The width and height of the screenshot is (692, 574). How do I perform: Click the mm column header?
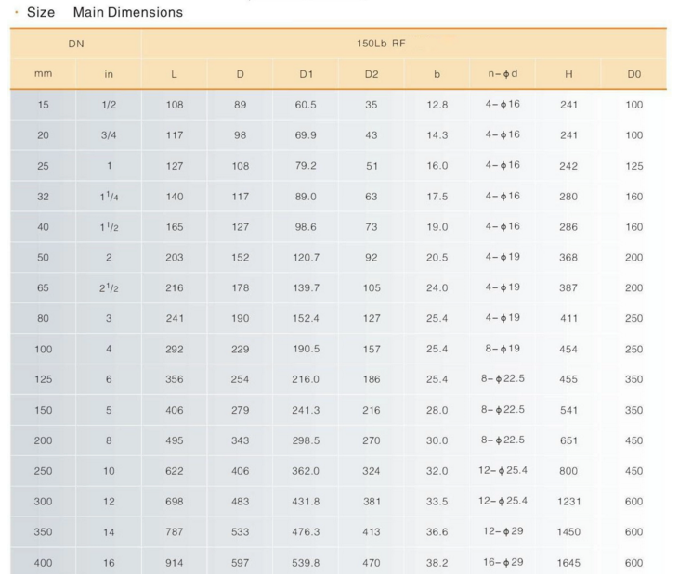(44, 74)
